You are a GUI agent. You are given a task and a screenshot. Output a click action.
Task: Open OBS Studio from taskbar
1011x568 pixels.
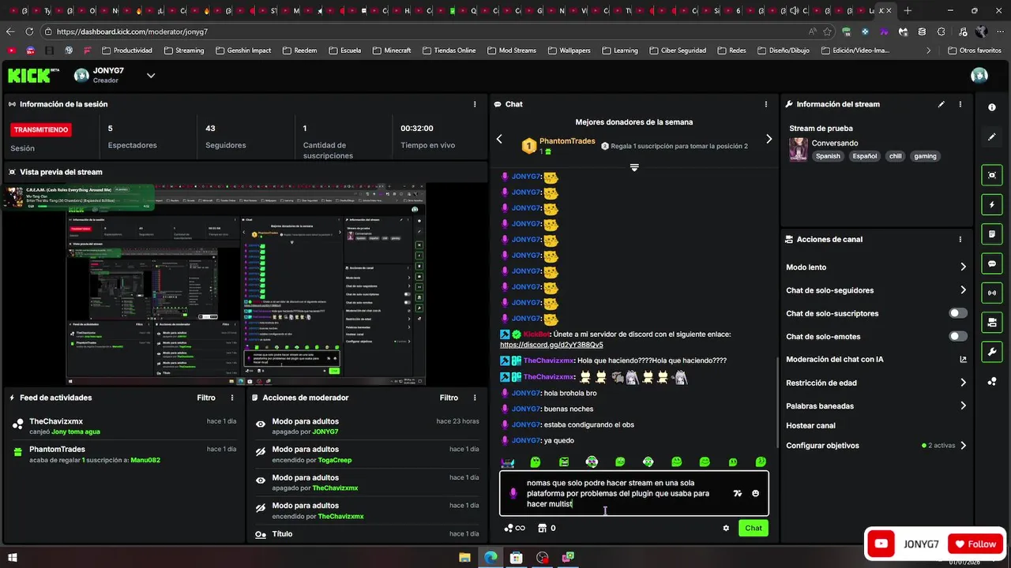click(542, 557)
